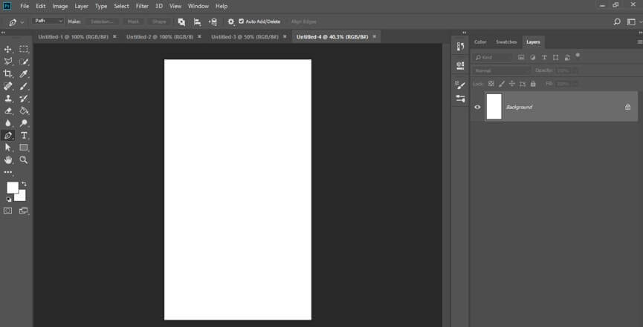The width and height of the screenshot is (643, 327).
Task: Toggle the Auto Add/Delete checkbox
Action: pyautogui.click(x=241, y=22)
